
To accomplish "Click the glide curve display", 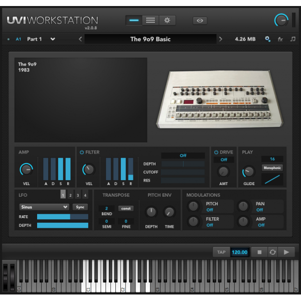I will pos(272,179).
